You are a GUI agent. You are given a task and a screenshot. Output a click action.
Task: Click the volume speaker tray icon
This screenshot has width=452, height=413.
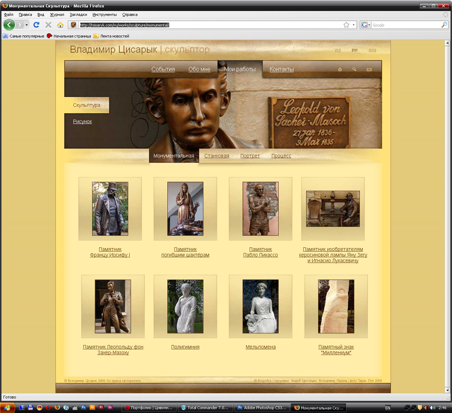click(x=433, y=408)
